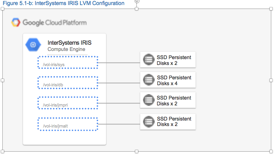Select the /vol-iris/db dotted volume box
The image size is (274, 154).
pyautogui.click(x=68, y=82)
